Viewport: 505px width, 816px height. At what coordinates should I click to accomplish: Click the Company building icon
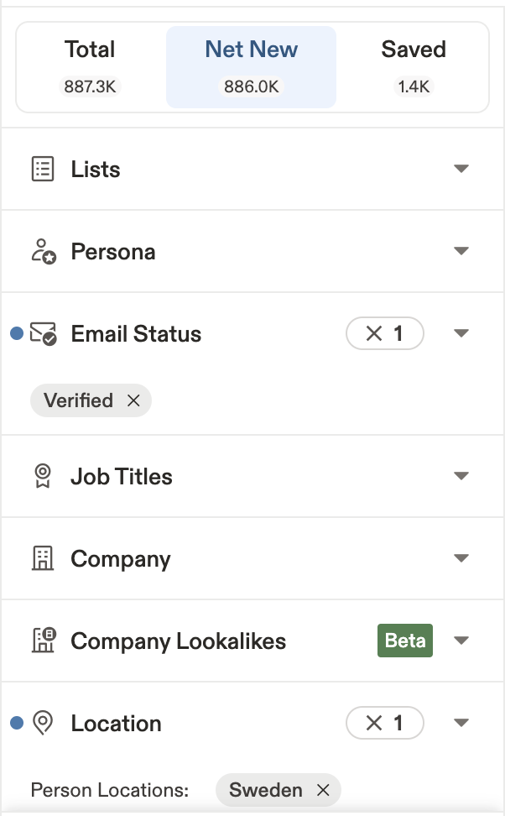pyautogui.click(x=42, y=559)
